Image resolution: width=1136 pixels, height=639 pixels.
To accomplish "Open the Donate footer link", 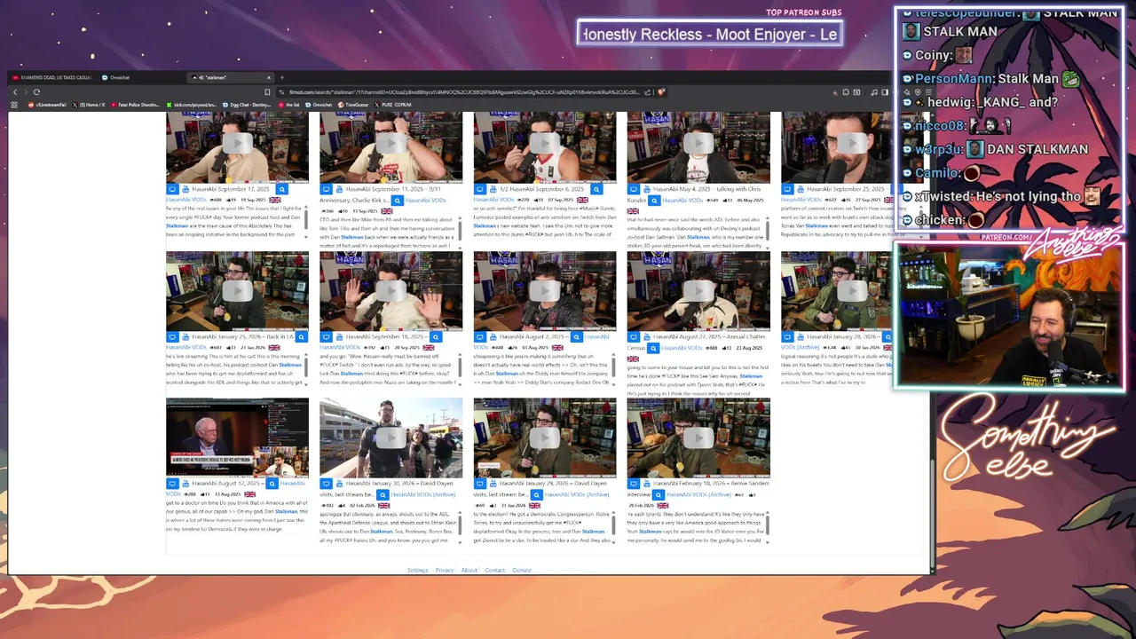I will [522, 570].
